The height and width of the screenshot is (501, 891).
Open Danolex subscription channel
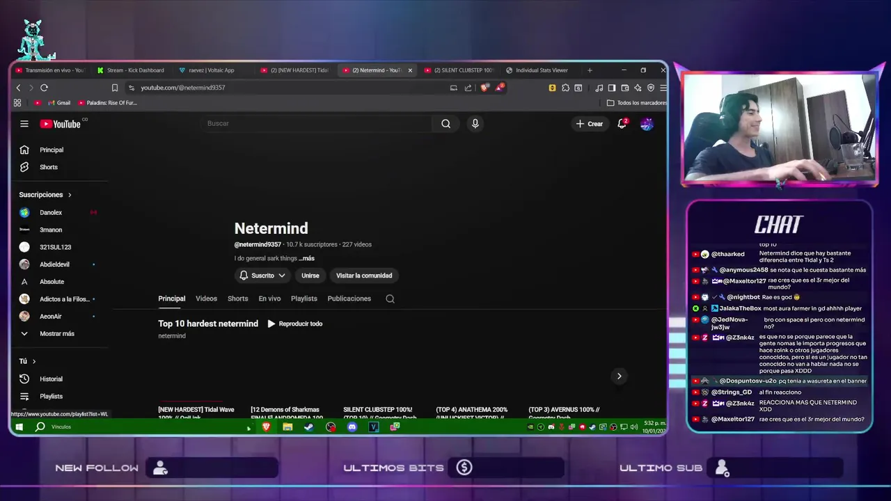click(x=51, y=212)
